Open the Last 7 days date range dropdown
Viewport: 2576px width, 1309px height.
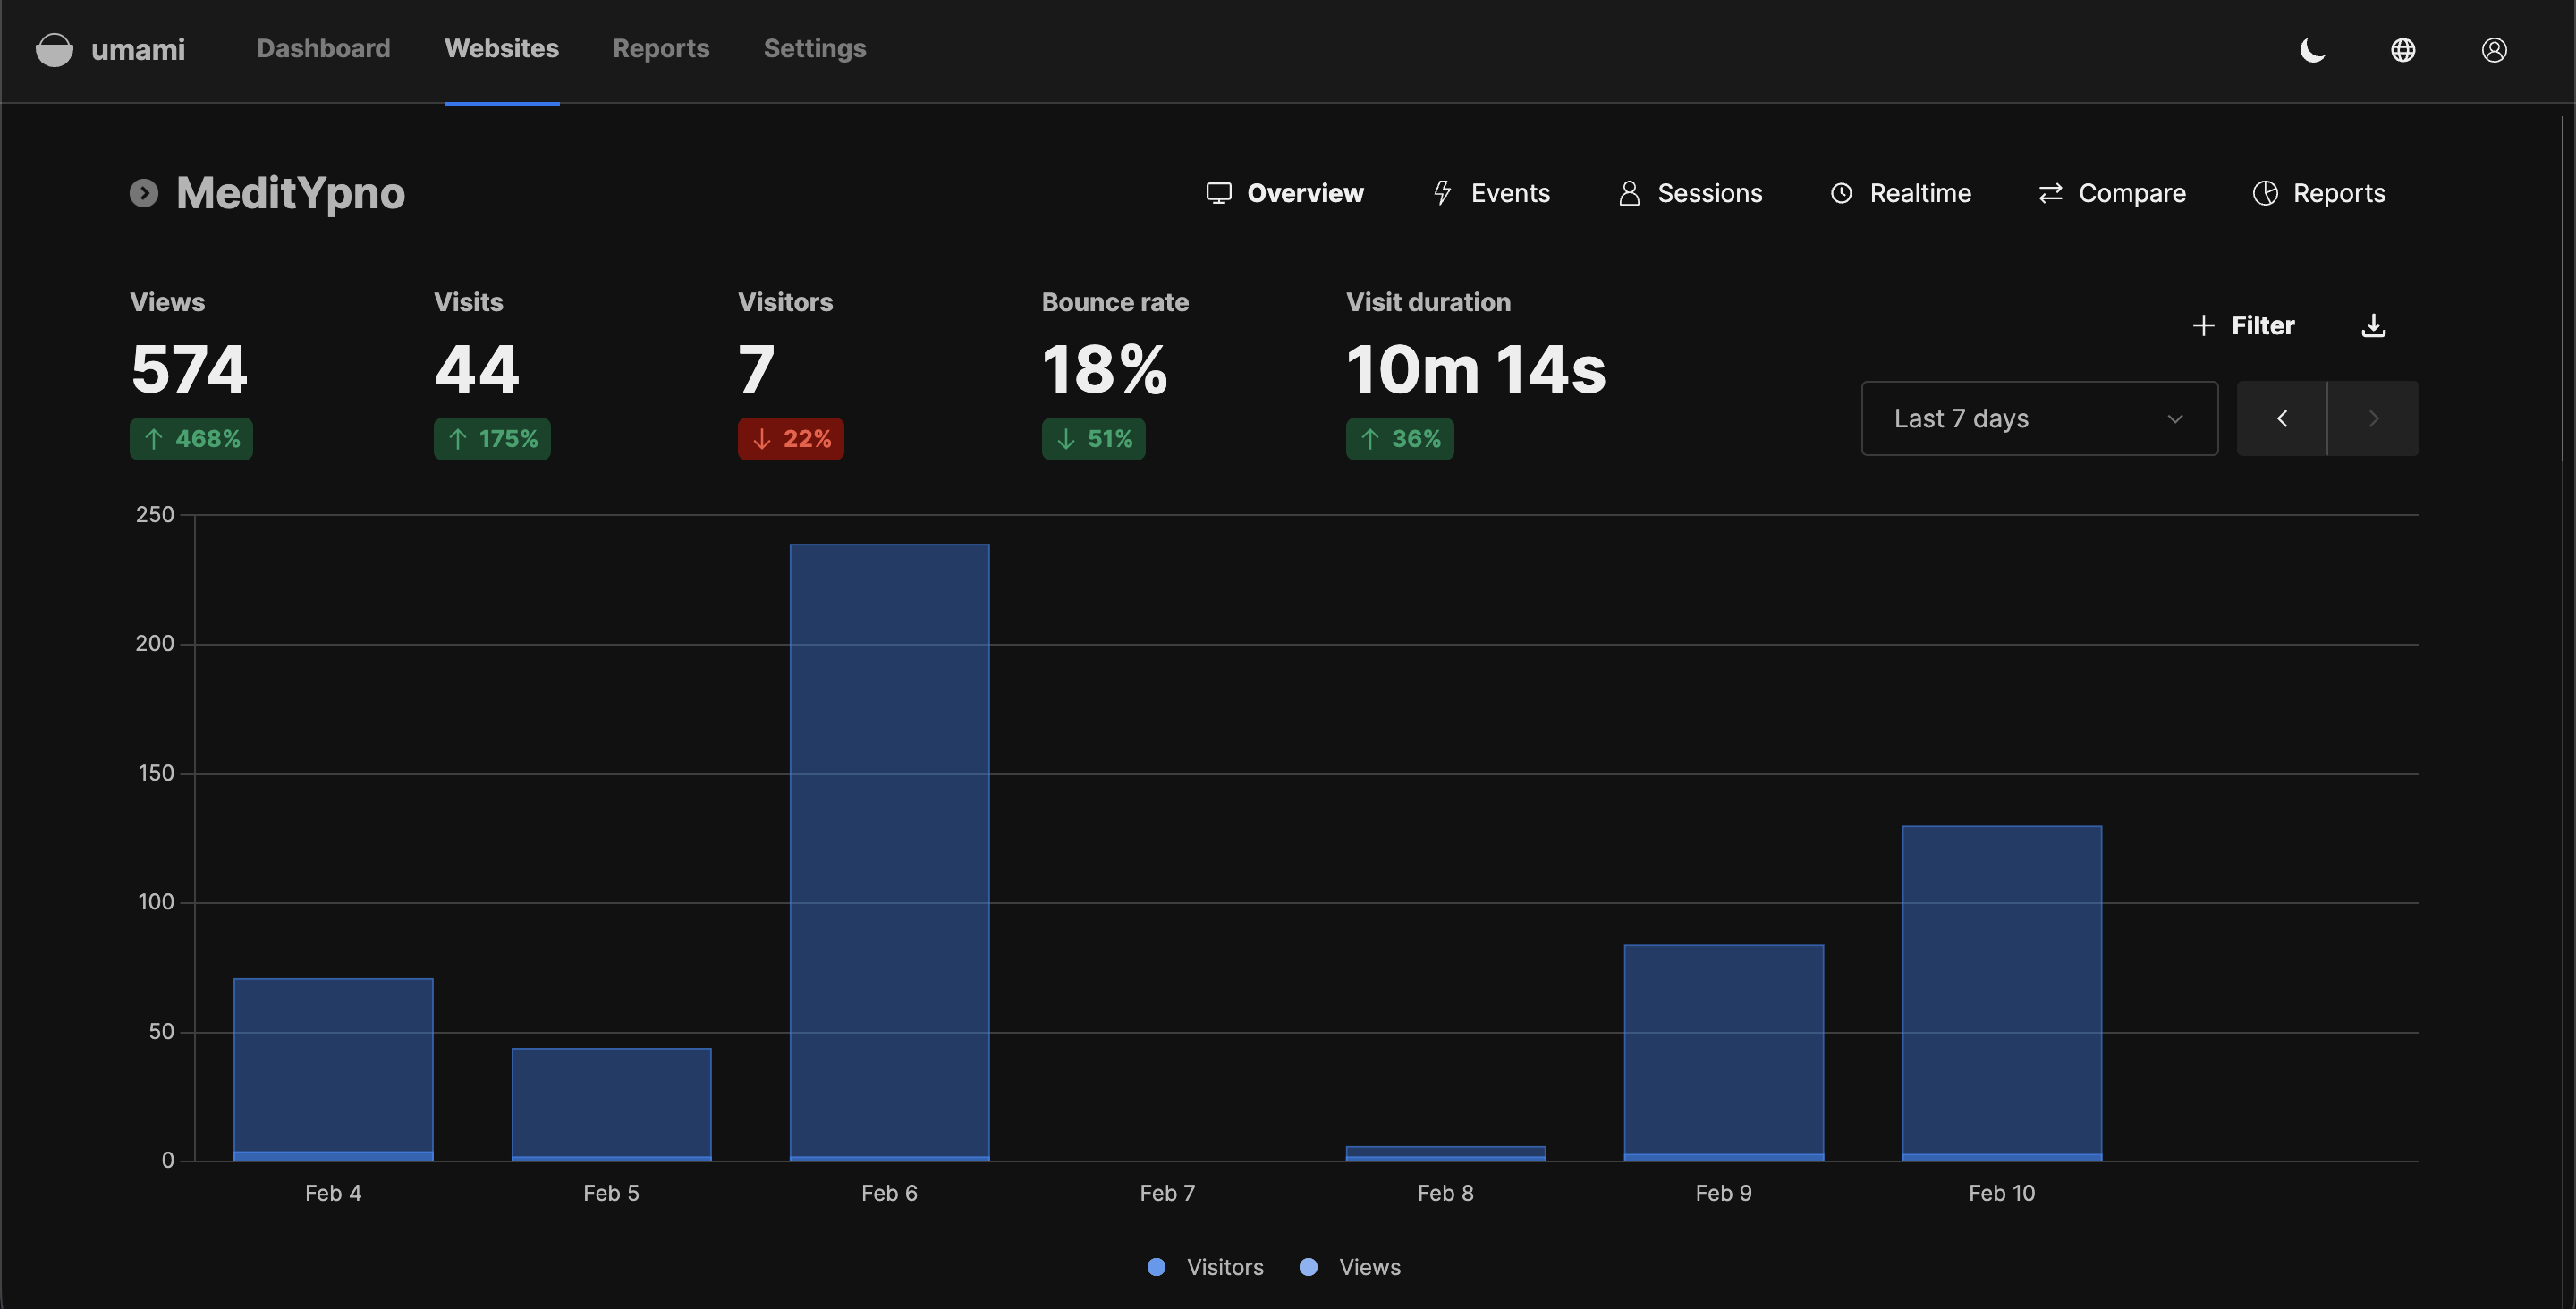[2038, 418]
